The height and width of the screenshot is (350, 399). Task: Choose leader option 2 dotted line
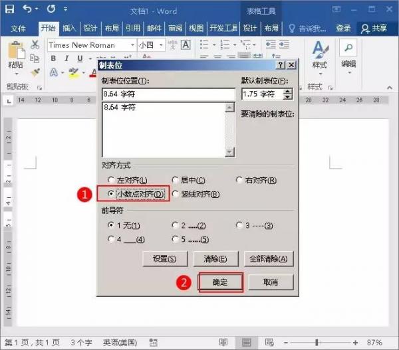(176, 226)
